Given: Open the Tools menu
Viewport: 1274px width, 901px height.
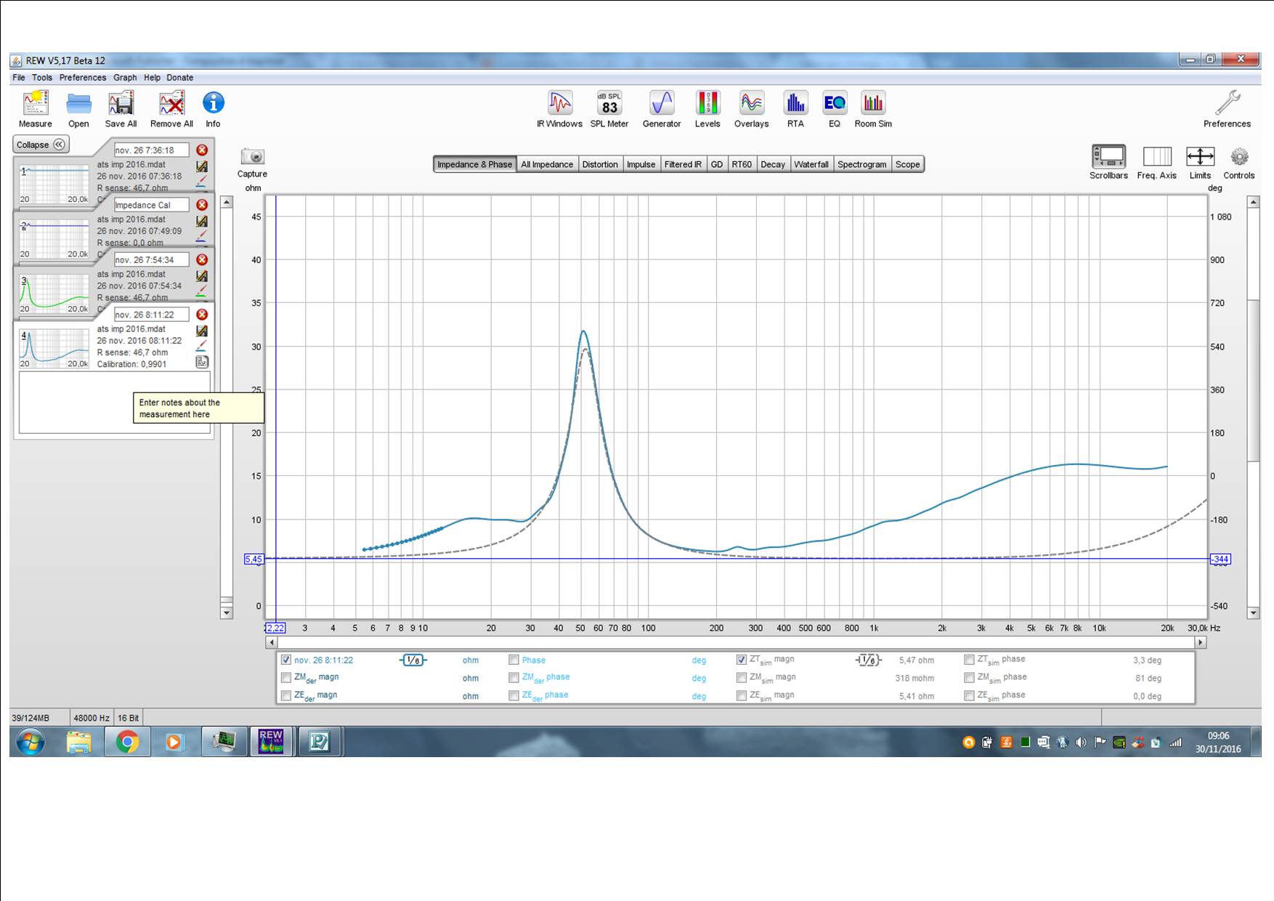Looking at the screenshot, I should (41, 78).
